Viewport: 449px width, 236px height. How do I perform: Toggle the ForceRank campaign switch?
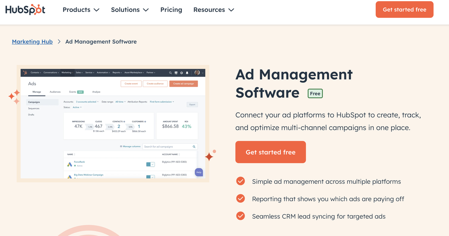(x=150, y=164)
